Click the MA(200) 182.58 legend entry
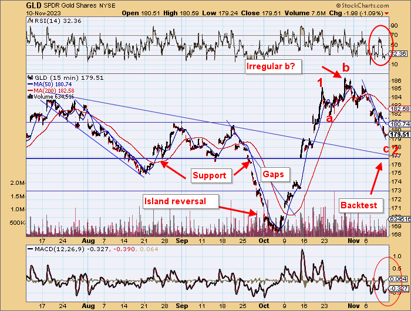Screen dimensions: 411x311 (x=54, y=90)
